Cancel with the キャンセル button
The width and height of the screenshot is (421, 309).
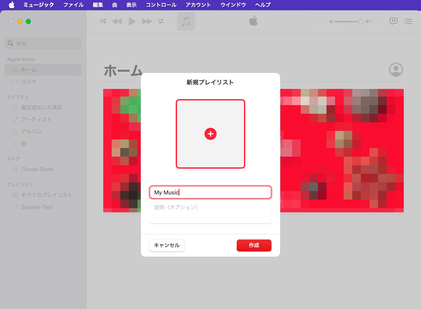167,245
